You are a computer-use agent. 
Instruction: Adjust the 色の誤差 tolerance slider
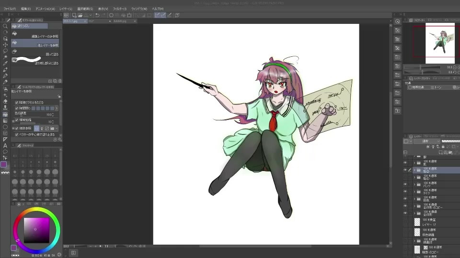[31, 116]
